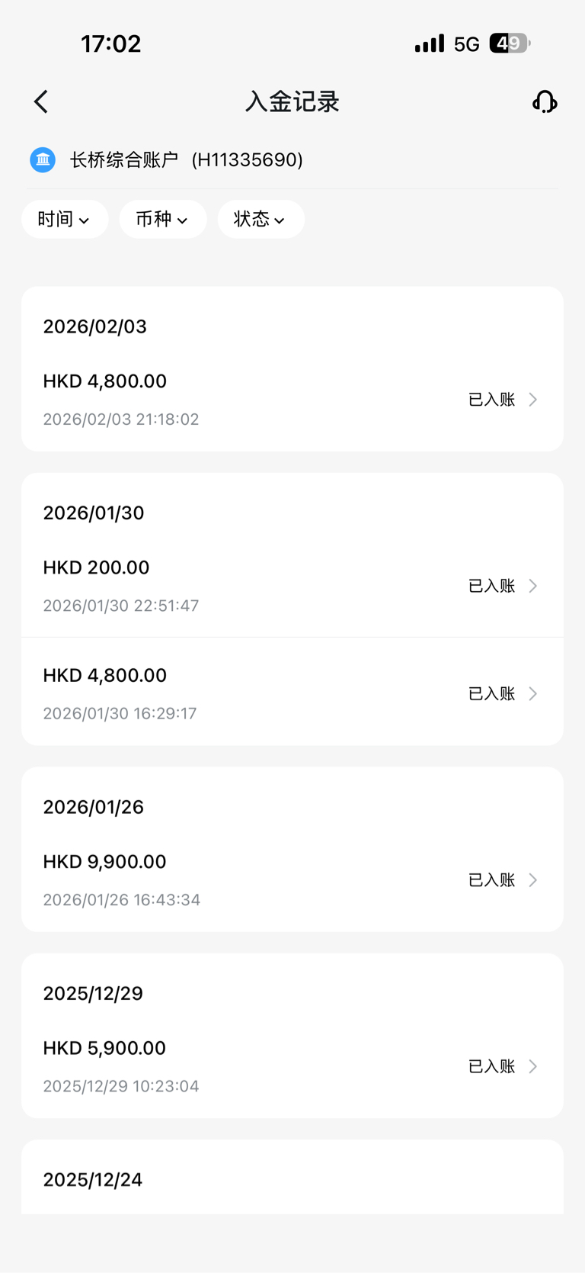Viewport: 585px width, 1273px height.
Task: Tap chevron beside HKD 9,900.00 deposit
Action: point(533,880)
